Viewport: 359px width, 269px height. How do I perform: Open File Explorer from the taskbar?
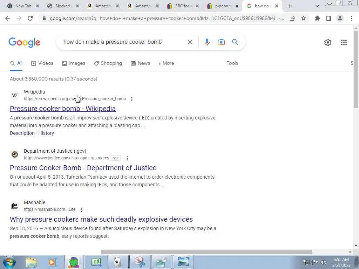[31, 262]
